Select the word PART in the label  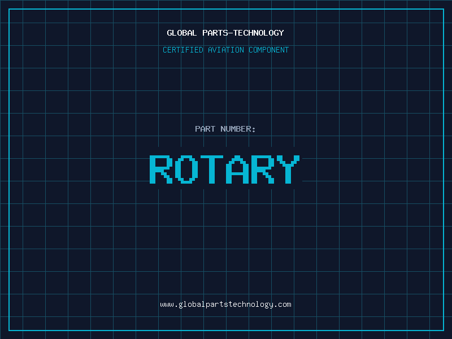205,129
